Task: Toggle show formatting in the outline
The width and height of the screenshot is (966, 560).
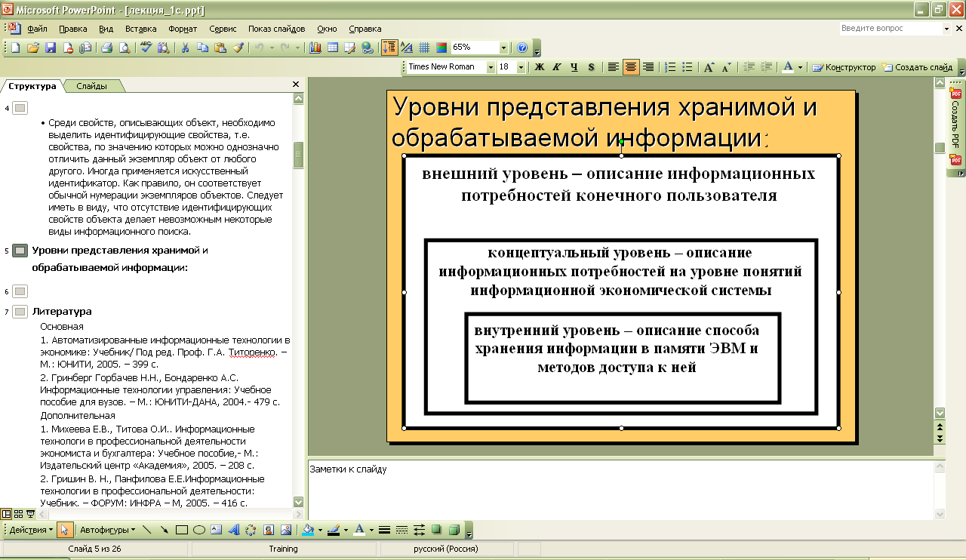Action: point(407,48)
